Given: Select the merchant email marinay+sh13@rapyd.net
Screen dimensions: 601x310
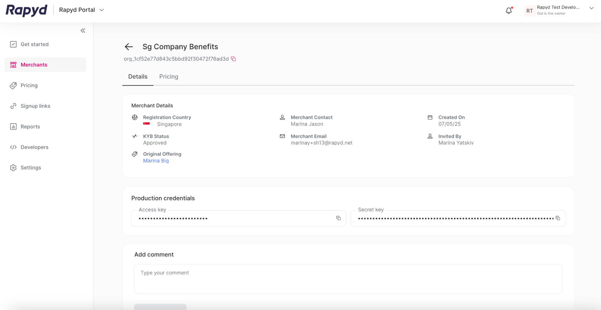Looking at the screenshot, I should point(321,143).
